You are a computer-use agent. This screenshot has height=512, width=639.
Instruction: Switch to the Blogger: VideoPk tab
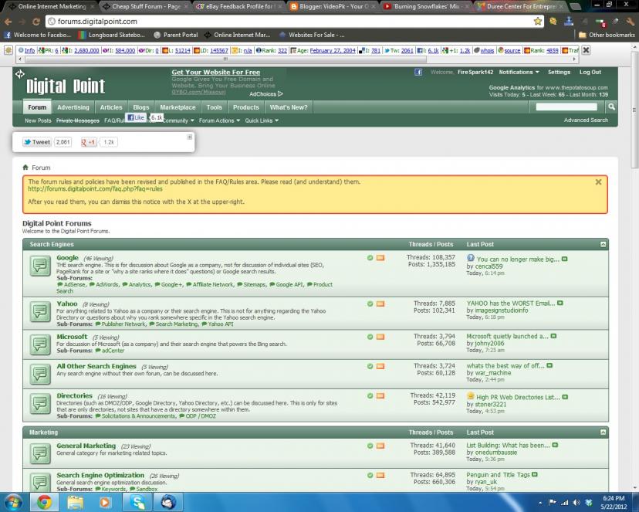click(x=331, y=6)
